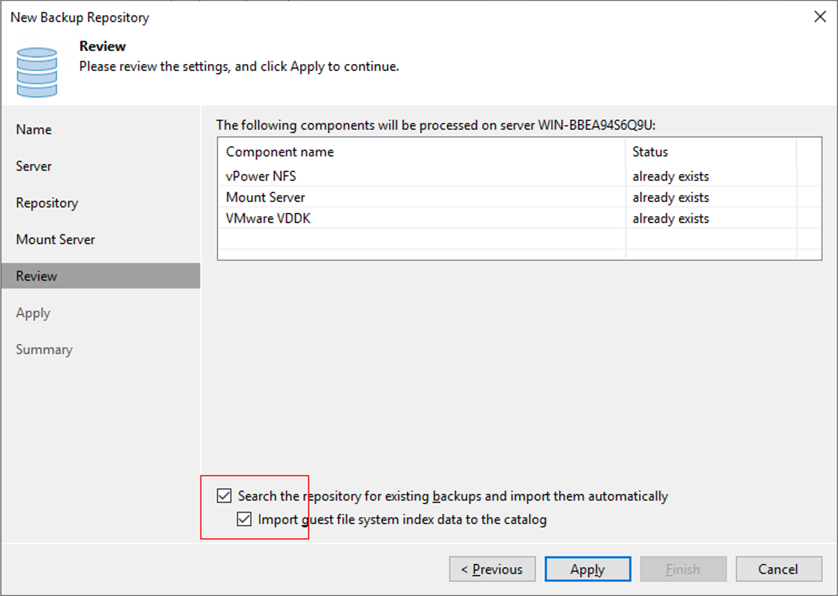This screenshot has height=596, width=838.
Task: Jump to the Summary wizard step
Action: 44,349
